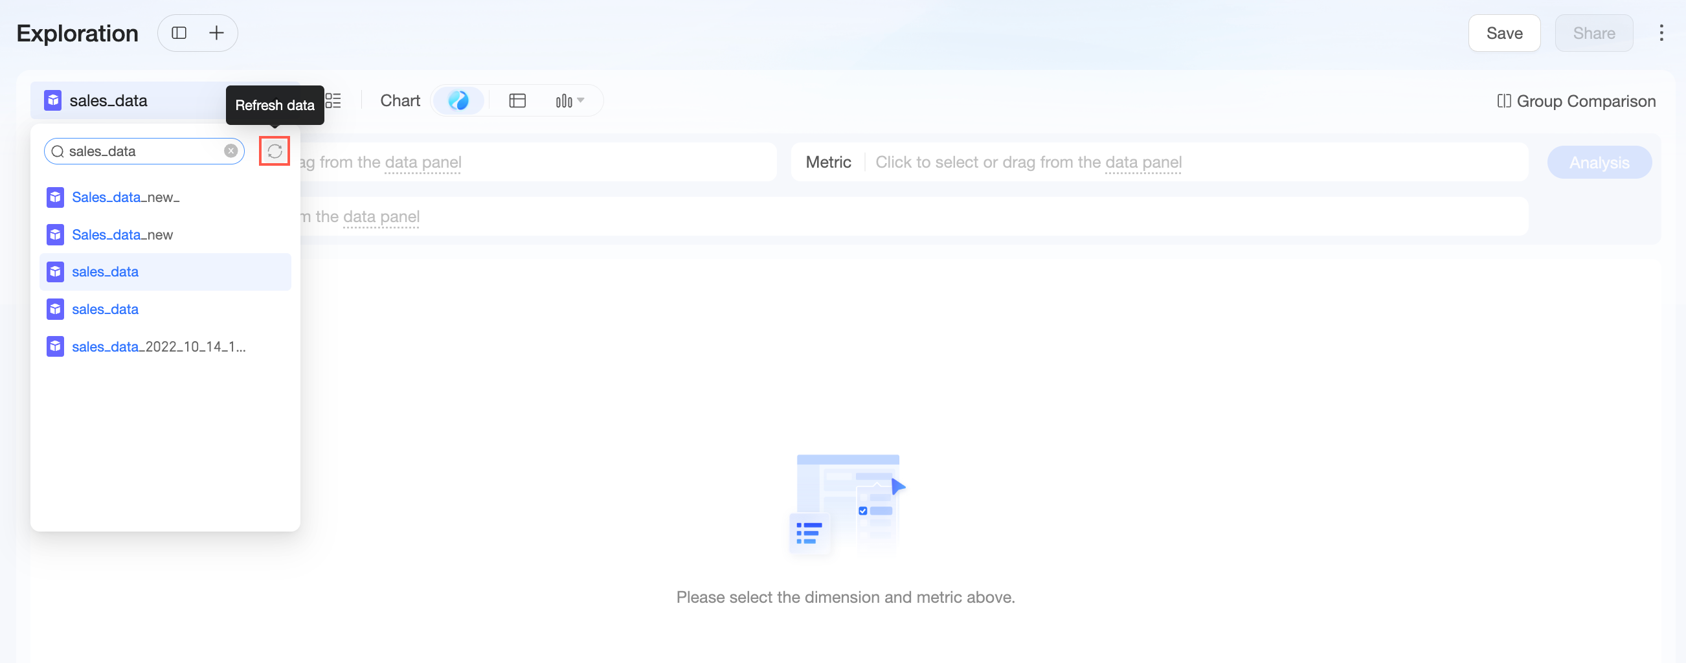Open the data panel link in the Metric field
1686x663 pixels.
(1143, 163)
